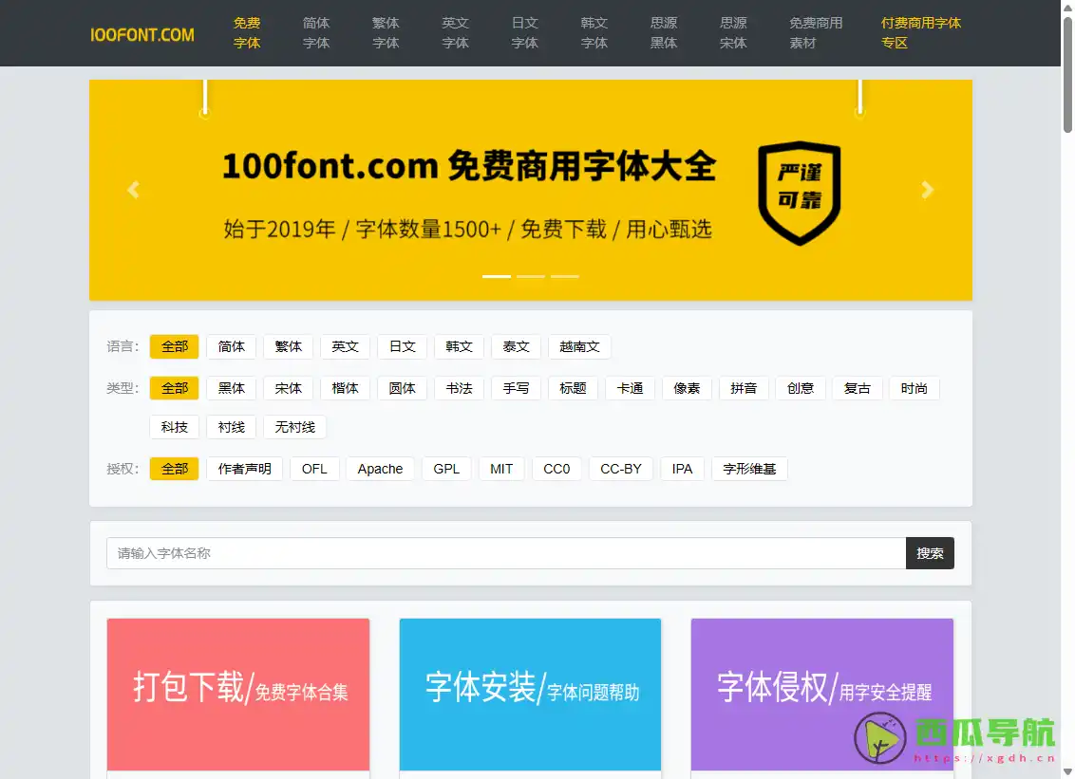Select the CC0 license filter
The image size is (1075, 779).
pyautogui.click(x=556, y=468)
